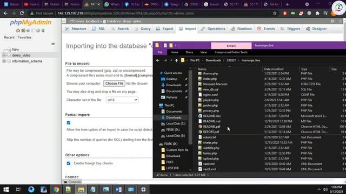
Task: Click the File Explorer back arrow
Action: pyautogui.click(x=157, y=60)
